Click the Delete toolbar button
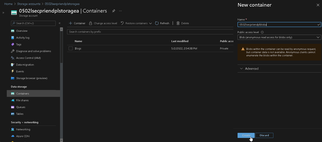Viewport: 322px width, 142px height. point(182,23)
